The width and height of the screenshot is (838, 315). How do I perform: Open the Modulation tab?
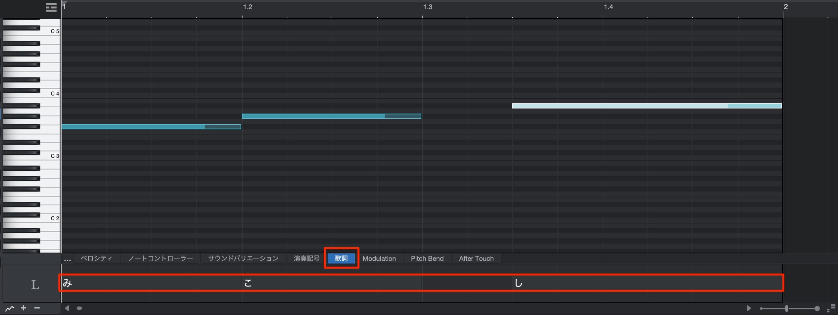pyautogui.click(x=379, y=258)
